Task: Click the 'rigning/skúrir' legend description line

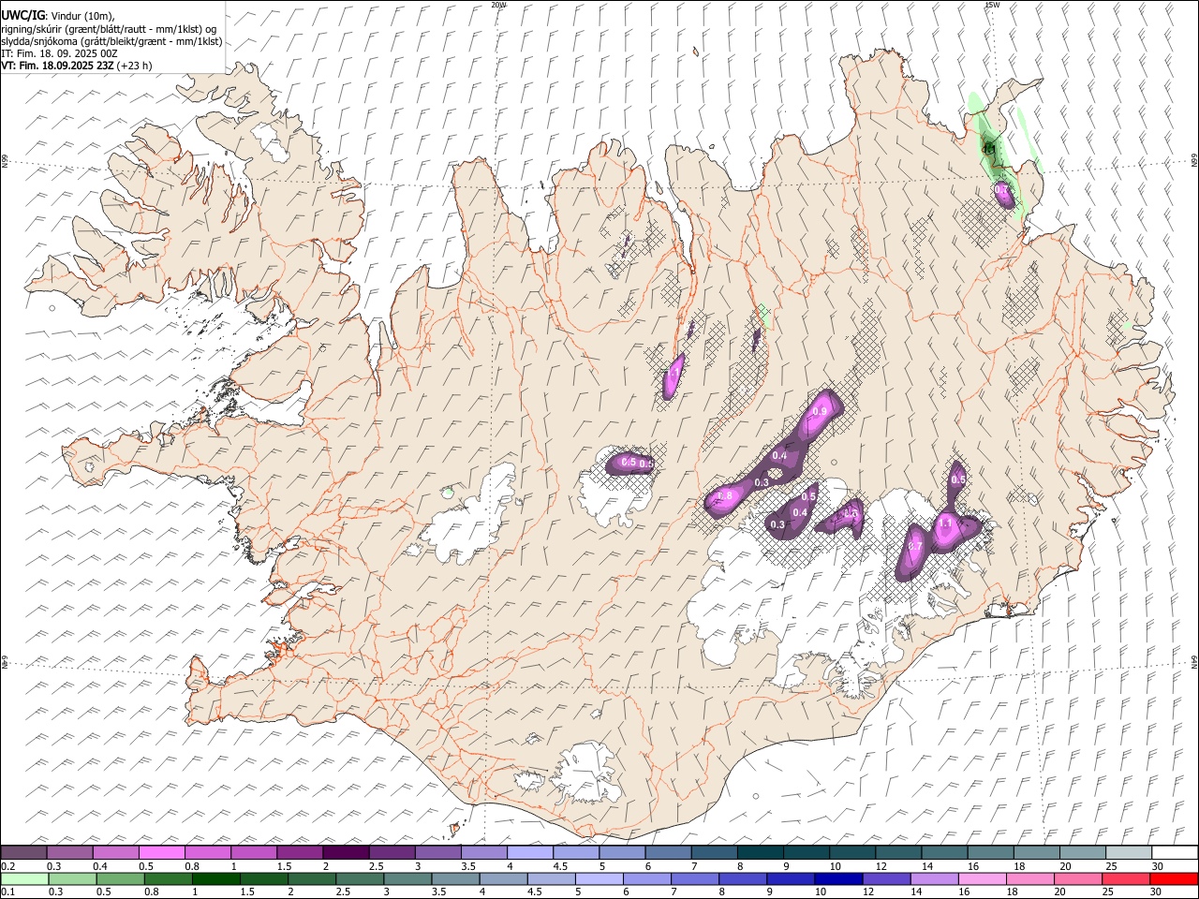Action: (109, 29)
